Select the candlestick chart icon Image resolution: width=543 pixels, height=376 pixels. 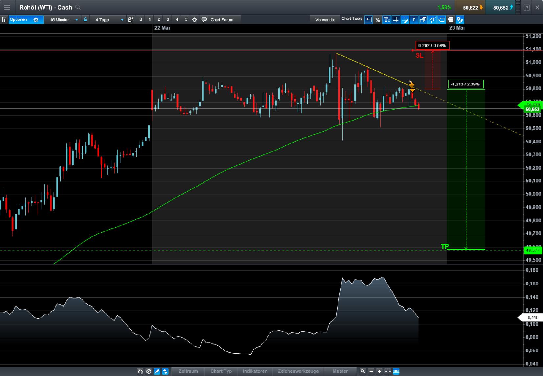[x=414, y=20]
